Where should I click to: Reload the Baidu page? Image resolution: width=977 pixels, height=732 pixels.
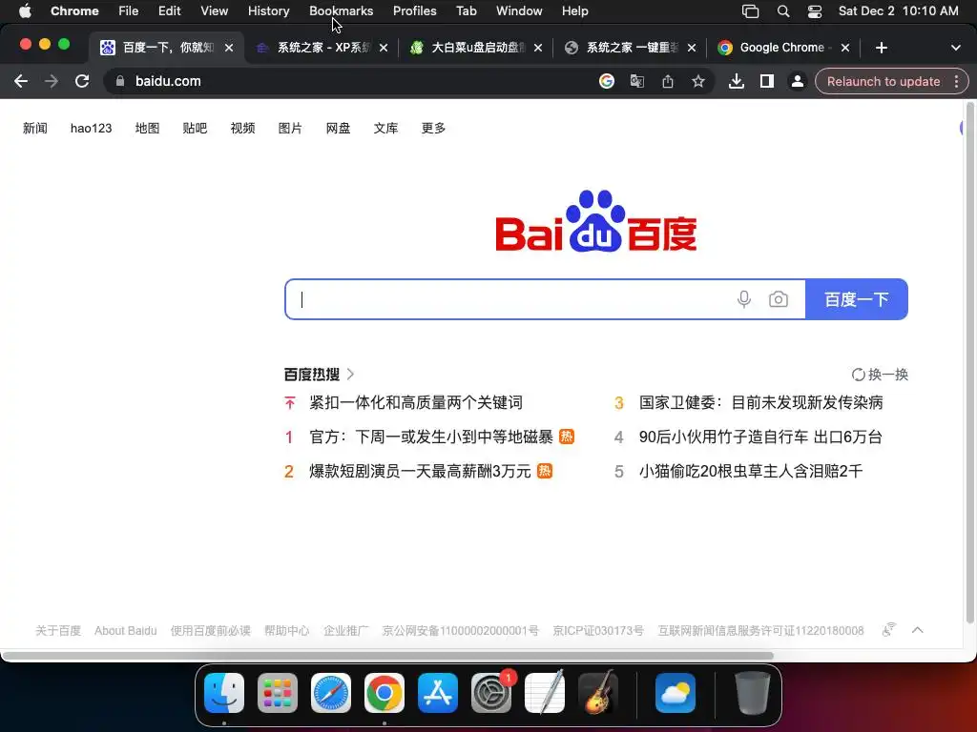point(82,81)
